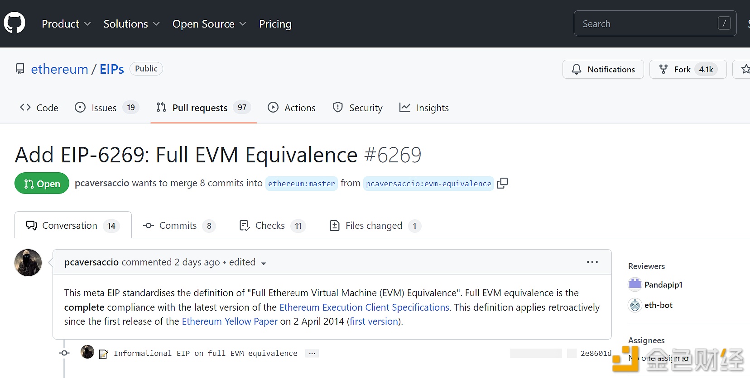Screen dimensions: 750x378
Task: Click the slash shortcut key icon
Action: (x=724, y=24)
